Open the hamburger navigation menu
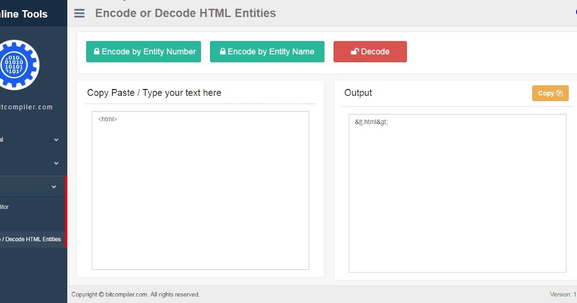The height and width of the screenshot is (303, 577). (79, 13)
